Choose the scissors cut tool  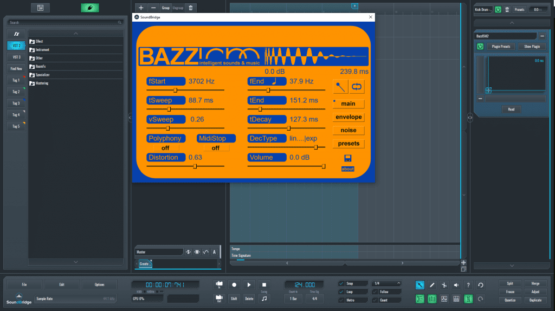[x=443, y=285]
